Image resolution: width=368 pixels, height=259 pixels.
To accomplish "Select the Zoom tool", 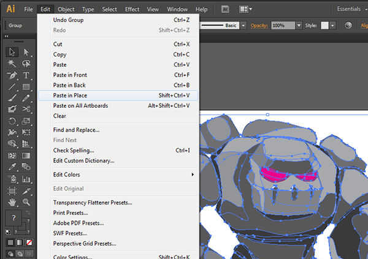I will [x=26, y=202].
